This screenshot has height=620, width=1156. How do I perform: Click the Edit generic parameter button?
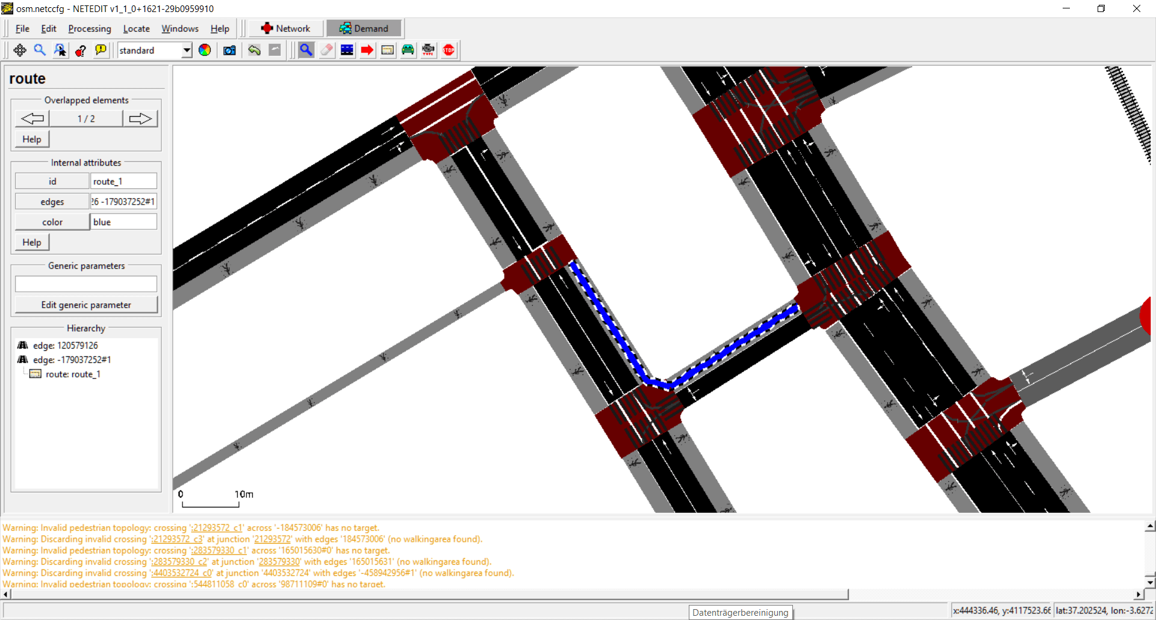coord(86,305)
